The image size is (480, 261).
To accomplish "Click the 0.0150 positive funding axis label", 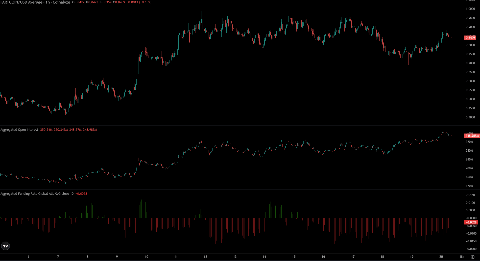I will pos(470,195).
